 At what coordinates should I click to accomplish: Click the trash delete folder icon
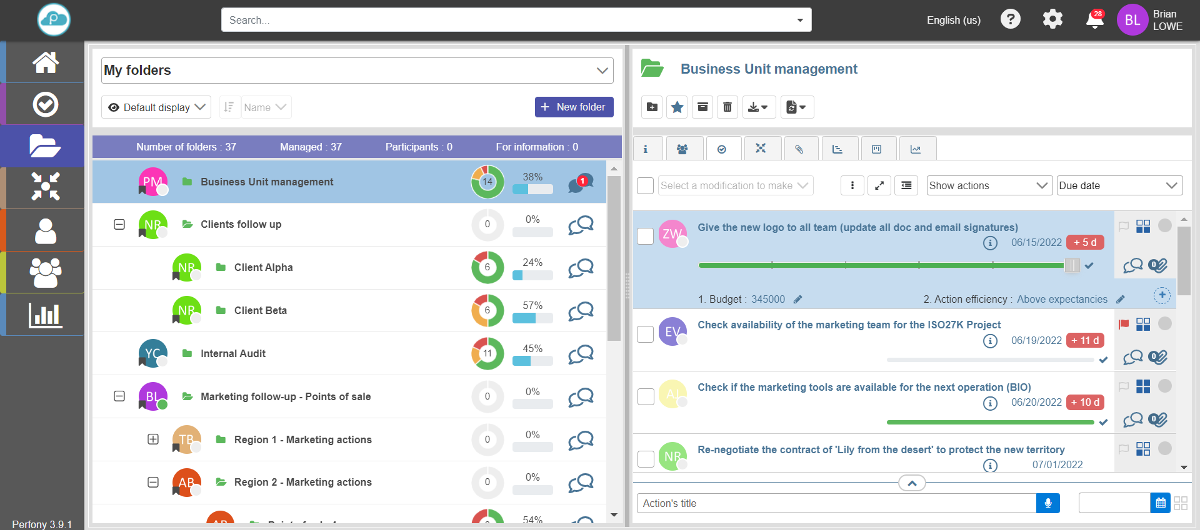[727, 107]
